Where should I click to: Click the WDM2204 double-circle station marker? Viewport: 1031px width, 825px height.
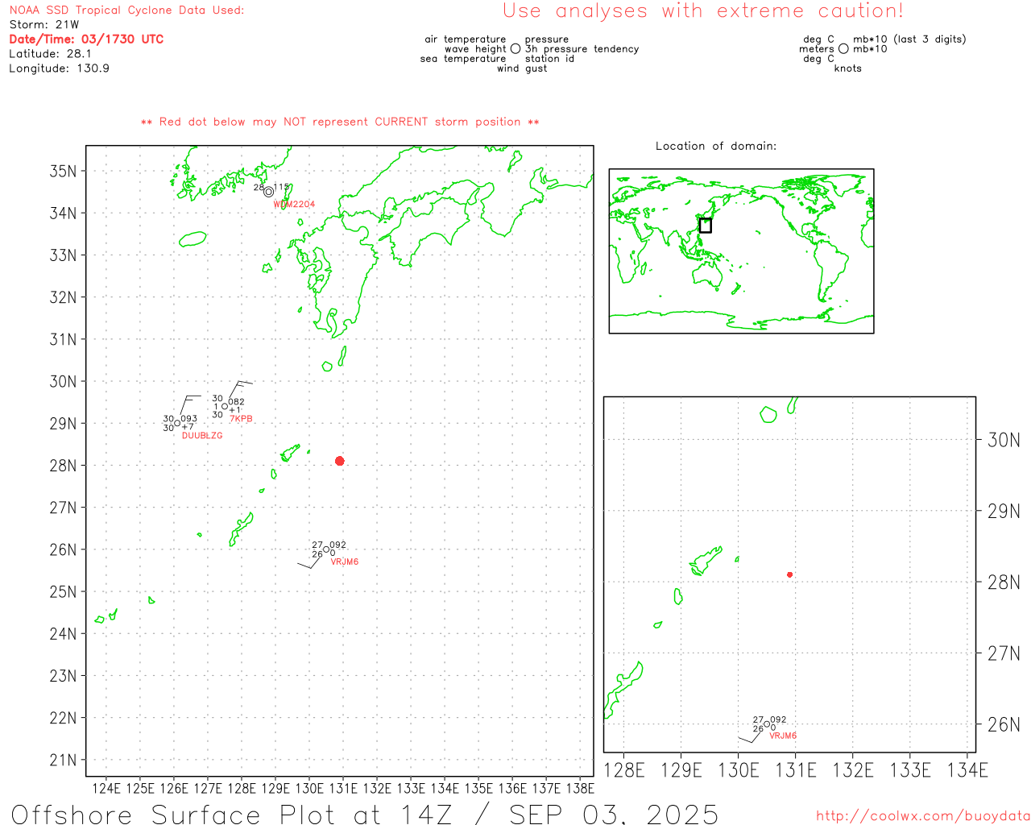268,192
